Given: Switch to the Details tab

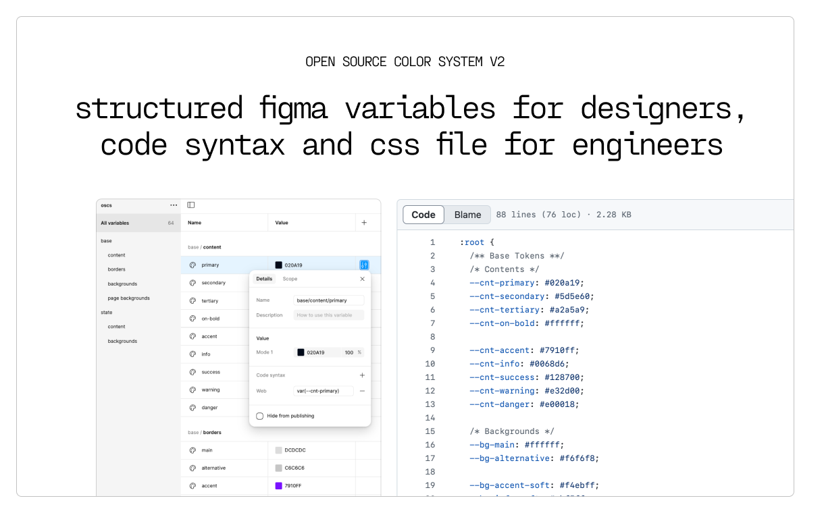Looking at the screenshot, I should coord(264,279).
